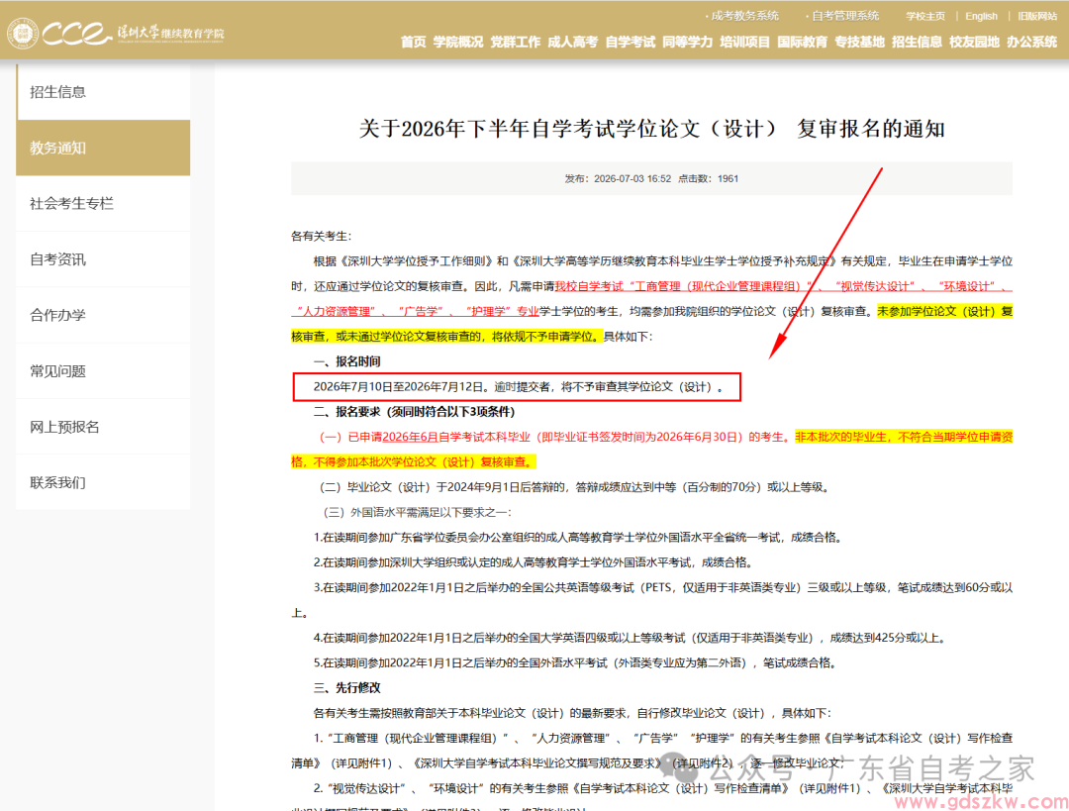Viewport: 1069px width, 811px height.
Task: Switch site language to English
Action: pyautogui.click(x=981, y=16)
